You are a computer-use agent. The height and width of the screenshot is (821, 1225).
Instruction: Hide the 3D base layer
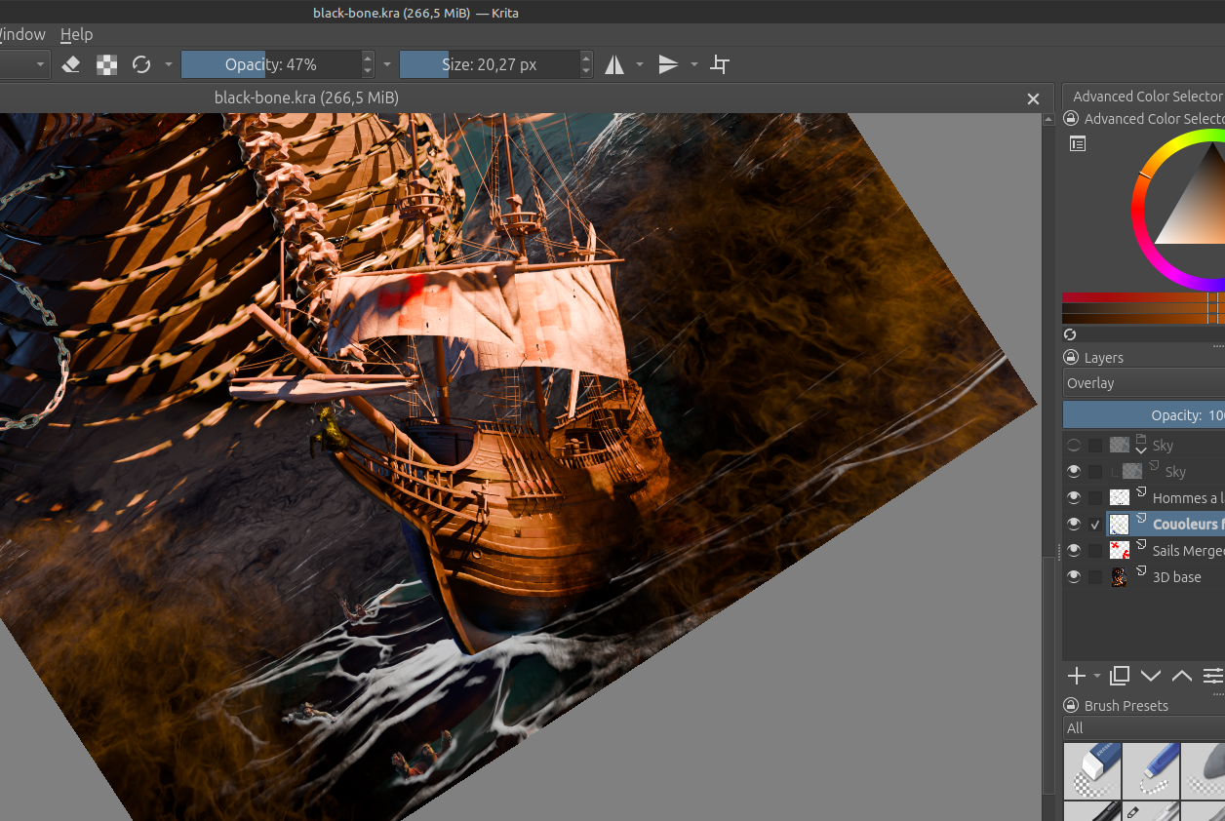coord(1074,577)
